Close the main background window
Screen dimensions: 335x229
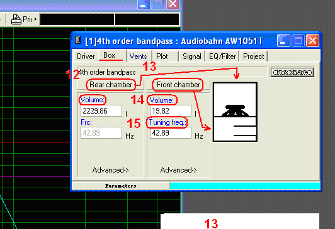tap(173, 4)
